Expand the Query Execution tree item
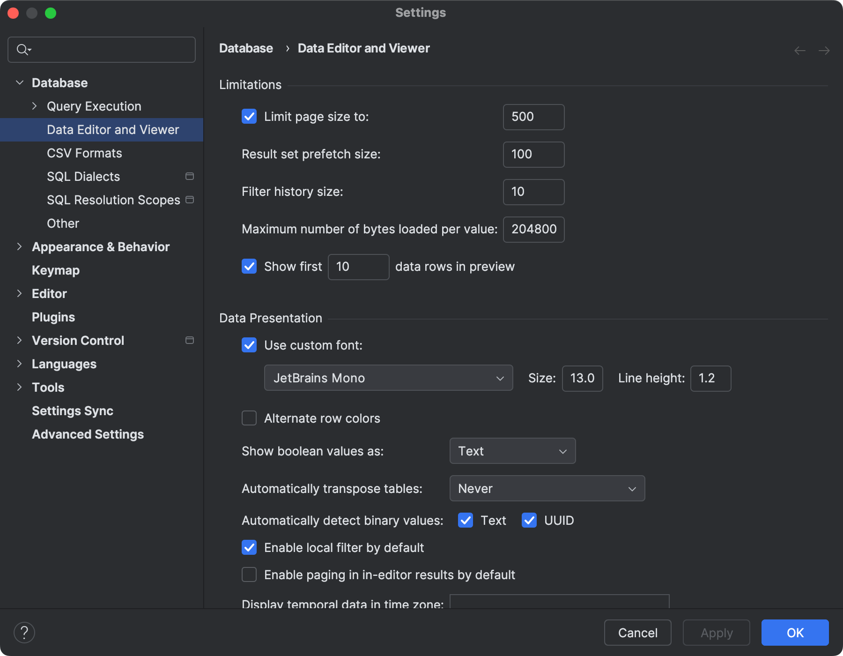 pyautogui.click(x=34, y=106)
